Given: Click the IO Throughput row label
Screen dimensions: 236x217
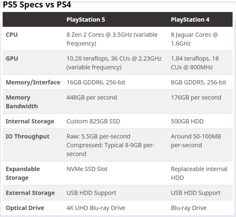Looking at the screenshot, I should 28,136.
